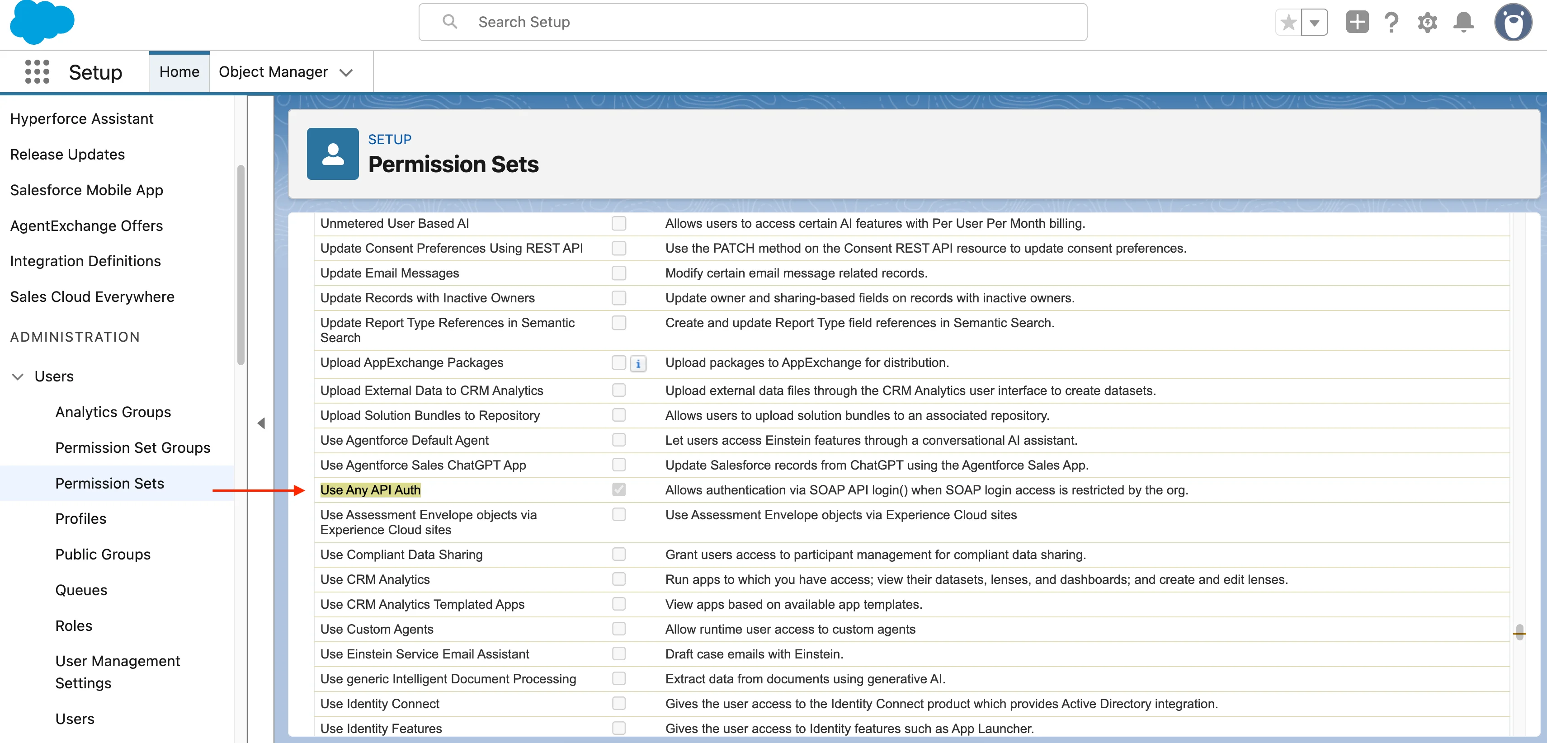Open Salesforce Mobile App setup

pyautogui.click(x=86, y=190)
